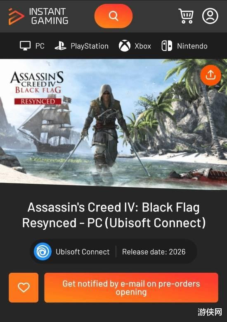Click the PC monitor icon
This screenshot has width=227, height=322.
[x=25, y=46]
